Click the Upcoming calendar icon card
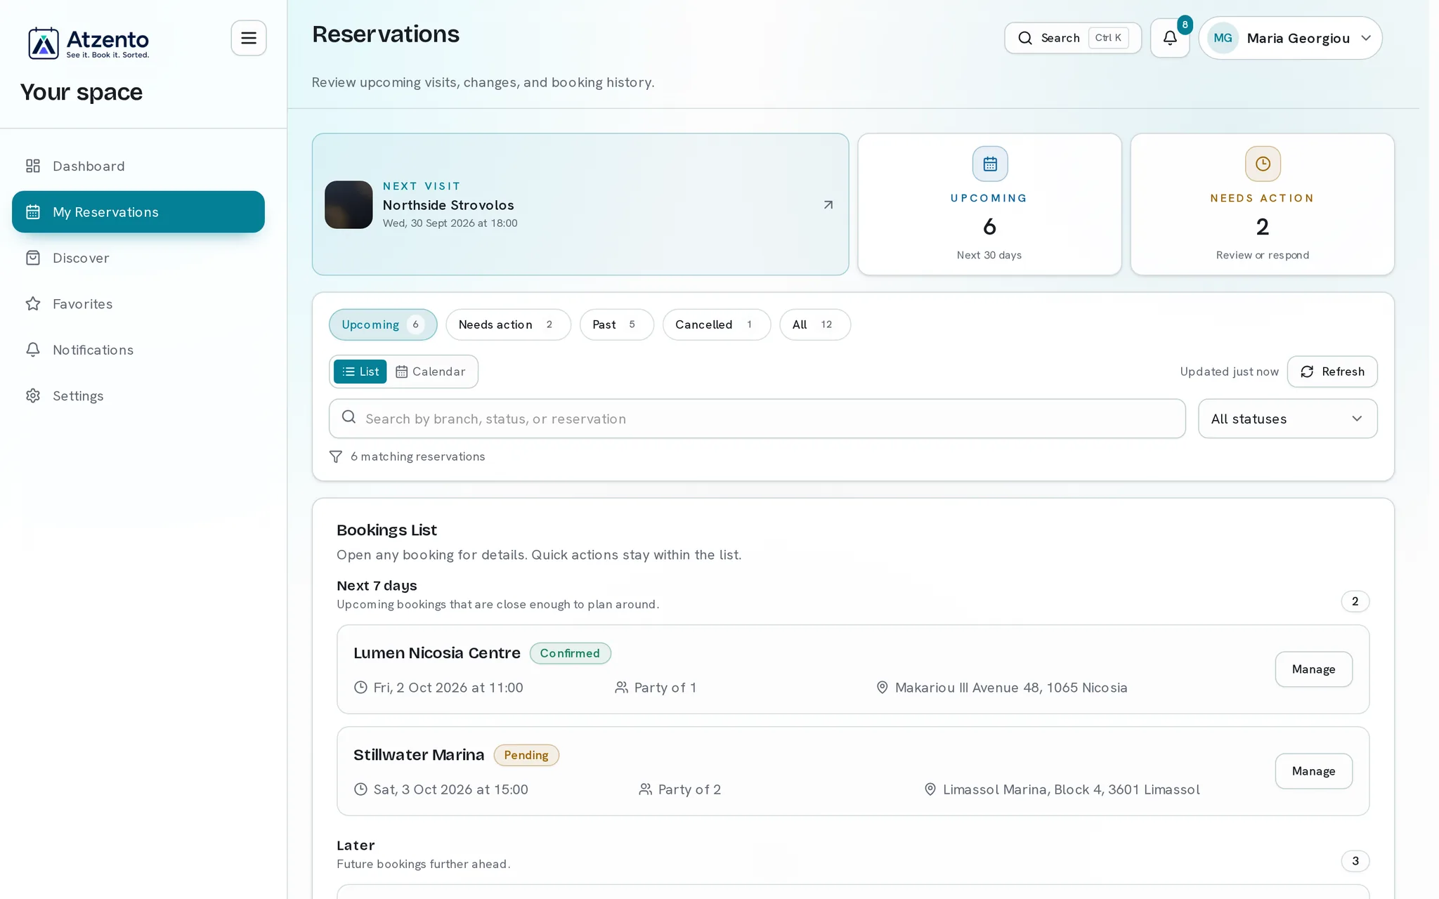This screenshot has width=1439, height=899. pyautogui.click(x=990, y=164)
